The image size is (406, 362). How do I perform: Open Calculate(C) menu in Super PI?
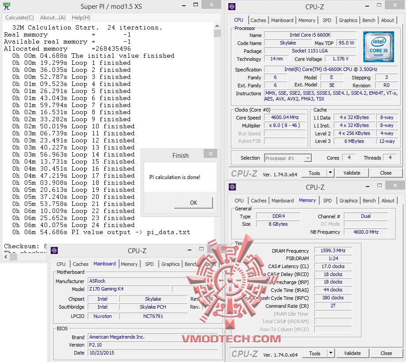click(x=20, y=18)
